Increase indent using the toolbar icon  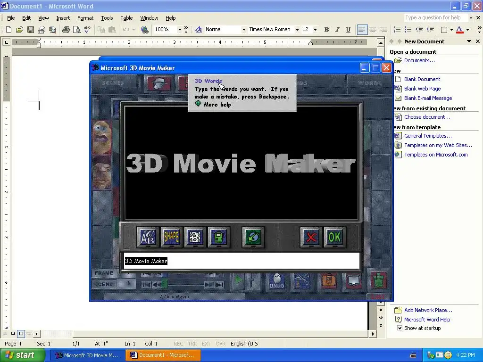pos(430,30)
